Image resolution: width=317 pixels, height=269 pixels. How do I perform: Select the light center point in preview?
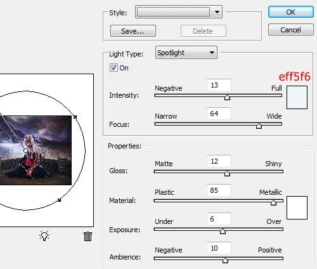25,150
